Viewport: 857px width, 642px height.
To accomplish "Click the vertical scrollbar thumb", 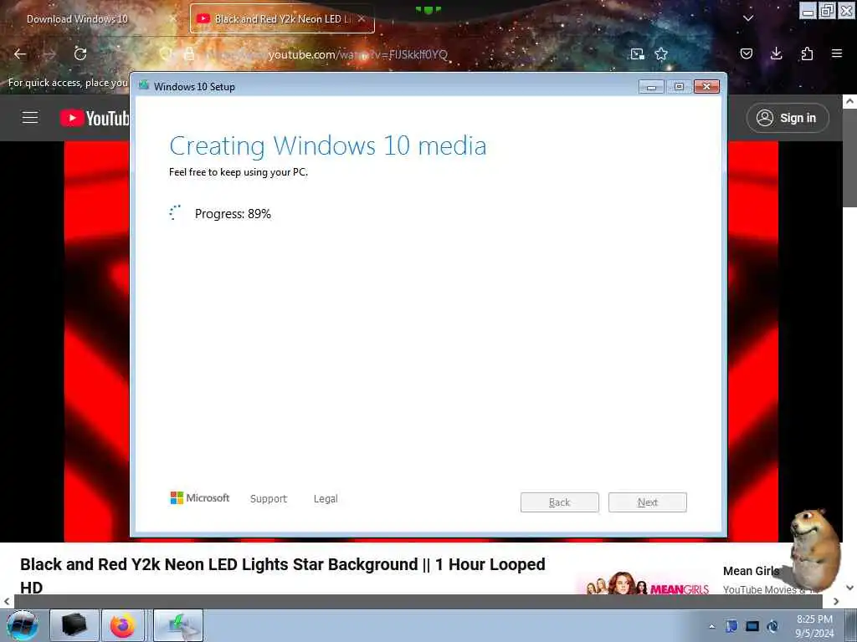I will point(850,157).
